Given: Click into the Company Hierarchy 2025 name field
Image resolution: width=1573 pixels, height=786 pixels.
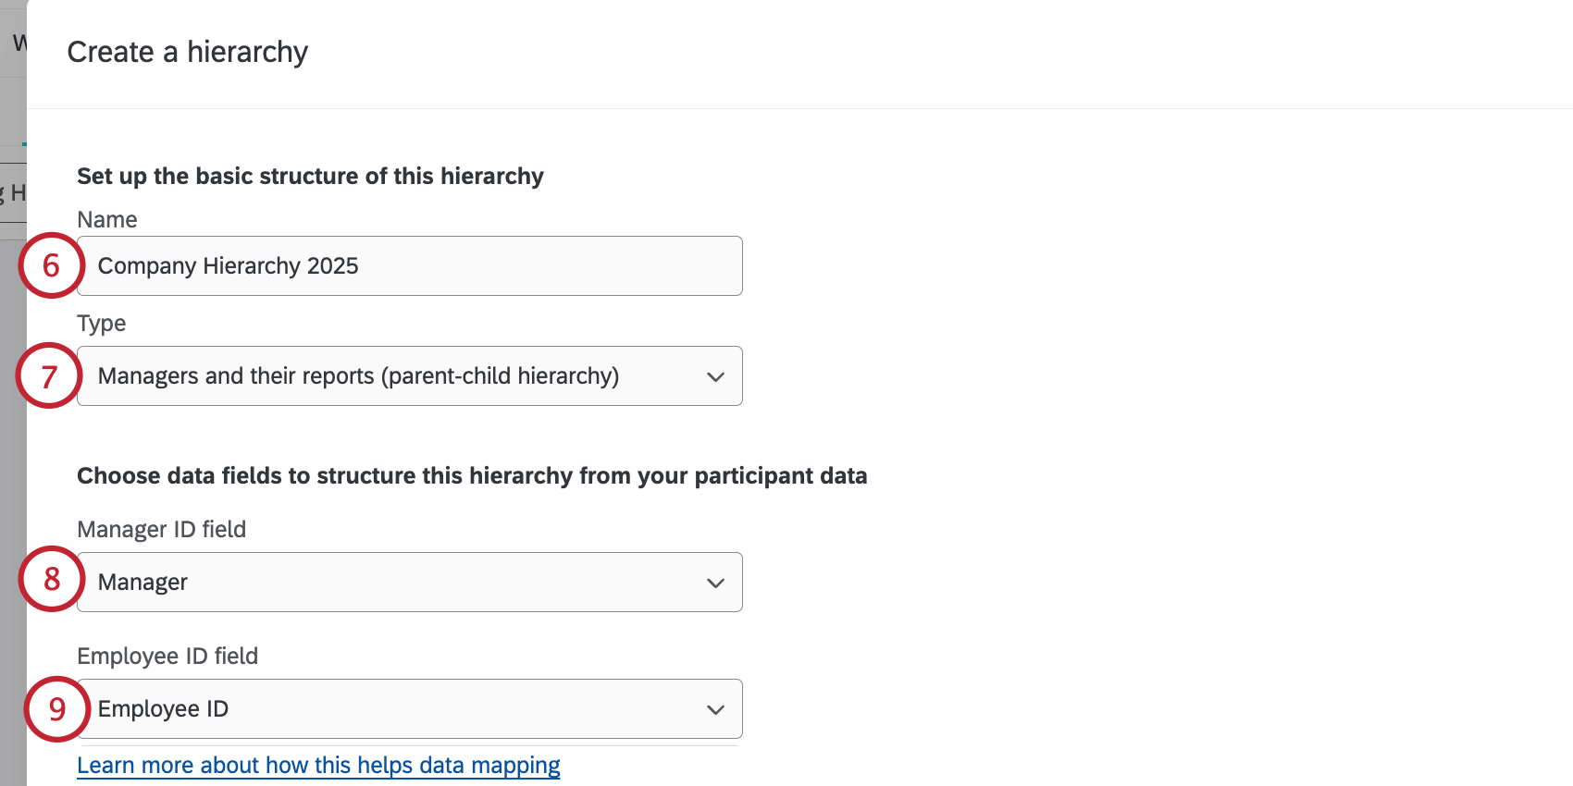Looking at the screenshot, I should tap(463, 266).
